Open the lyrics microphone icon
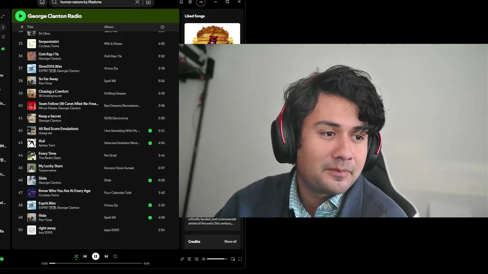Viewport: 488px width, 274px height. (x=182, y=259)
